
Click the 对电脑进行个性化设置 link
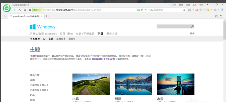click(103, 59)
